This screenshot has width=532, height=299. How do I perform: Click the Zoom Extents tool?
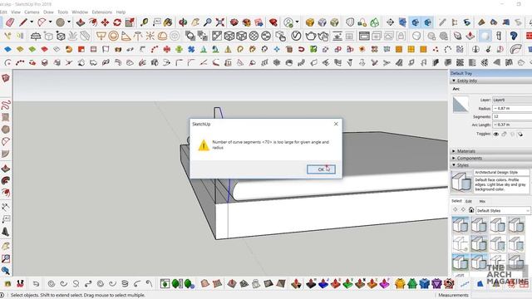(x=219, y=22)
